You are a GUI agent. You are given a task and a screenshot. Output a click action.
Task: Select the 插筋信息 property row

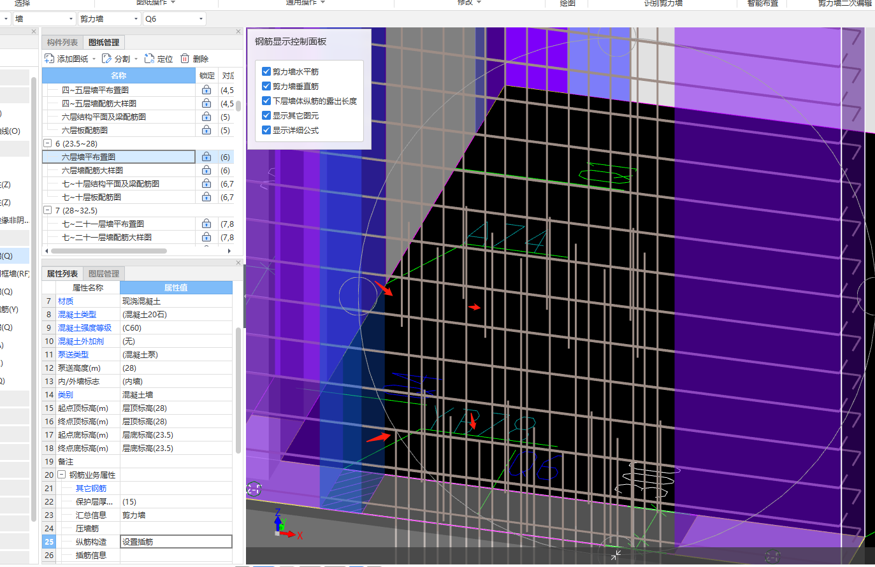point(137,555)
